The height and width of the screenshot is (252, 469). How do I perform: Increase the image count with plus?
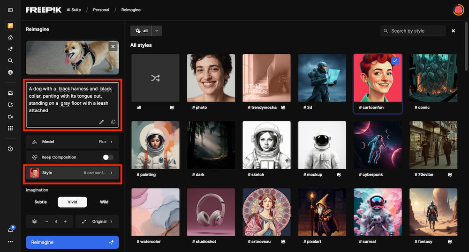point(65,221)
